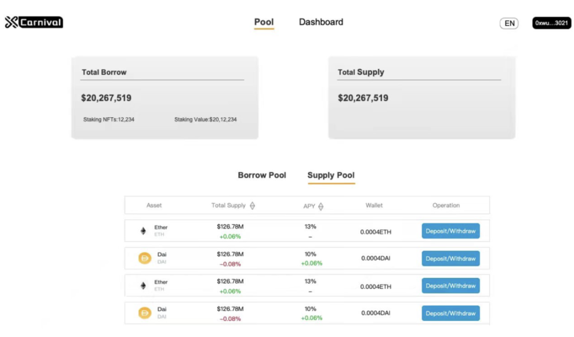The image size is (574, 337).
Task: Click the Dai coin icon in second row
Action: point(145,258)
